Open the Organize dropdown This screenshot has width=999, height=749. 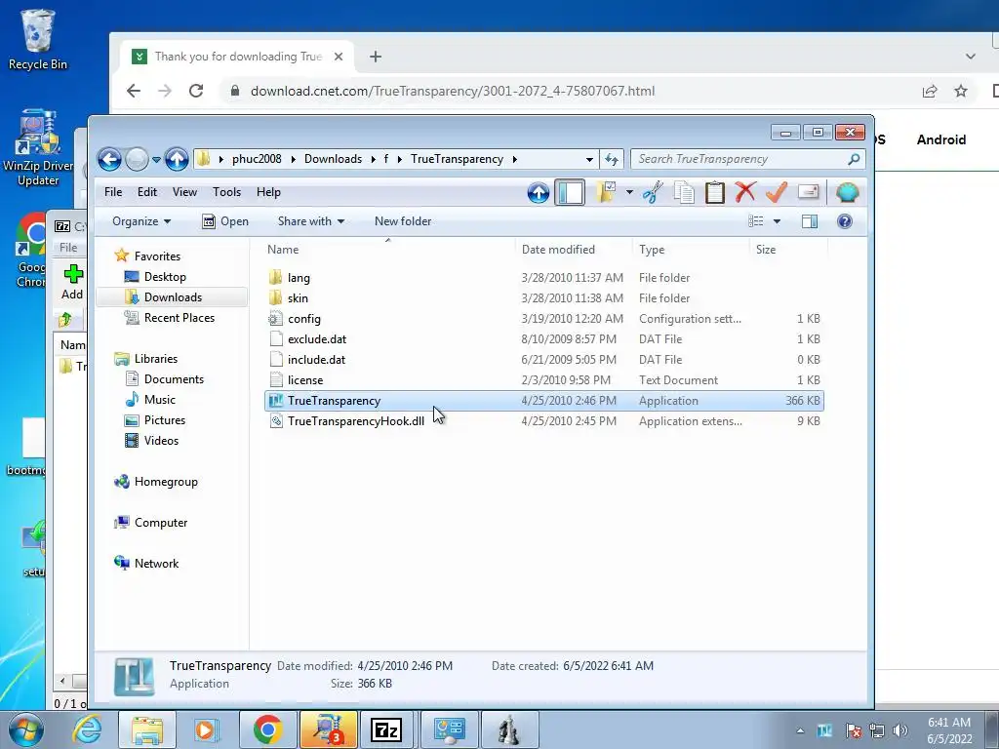coord(141,221)
